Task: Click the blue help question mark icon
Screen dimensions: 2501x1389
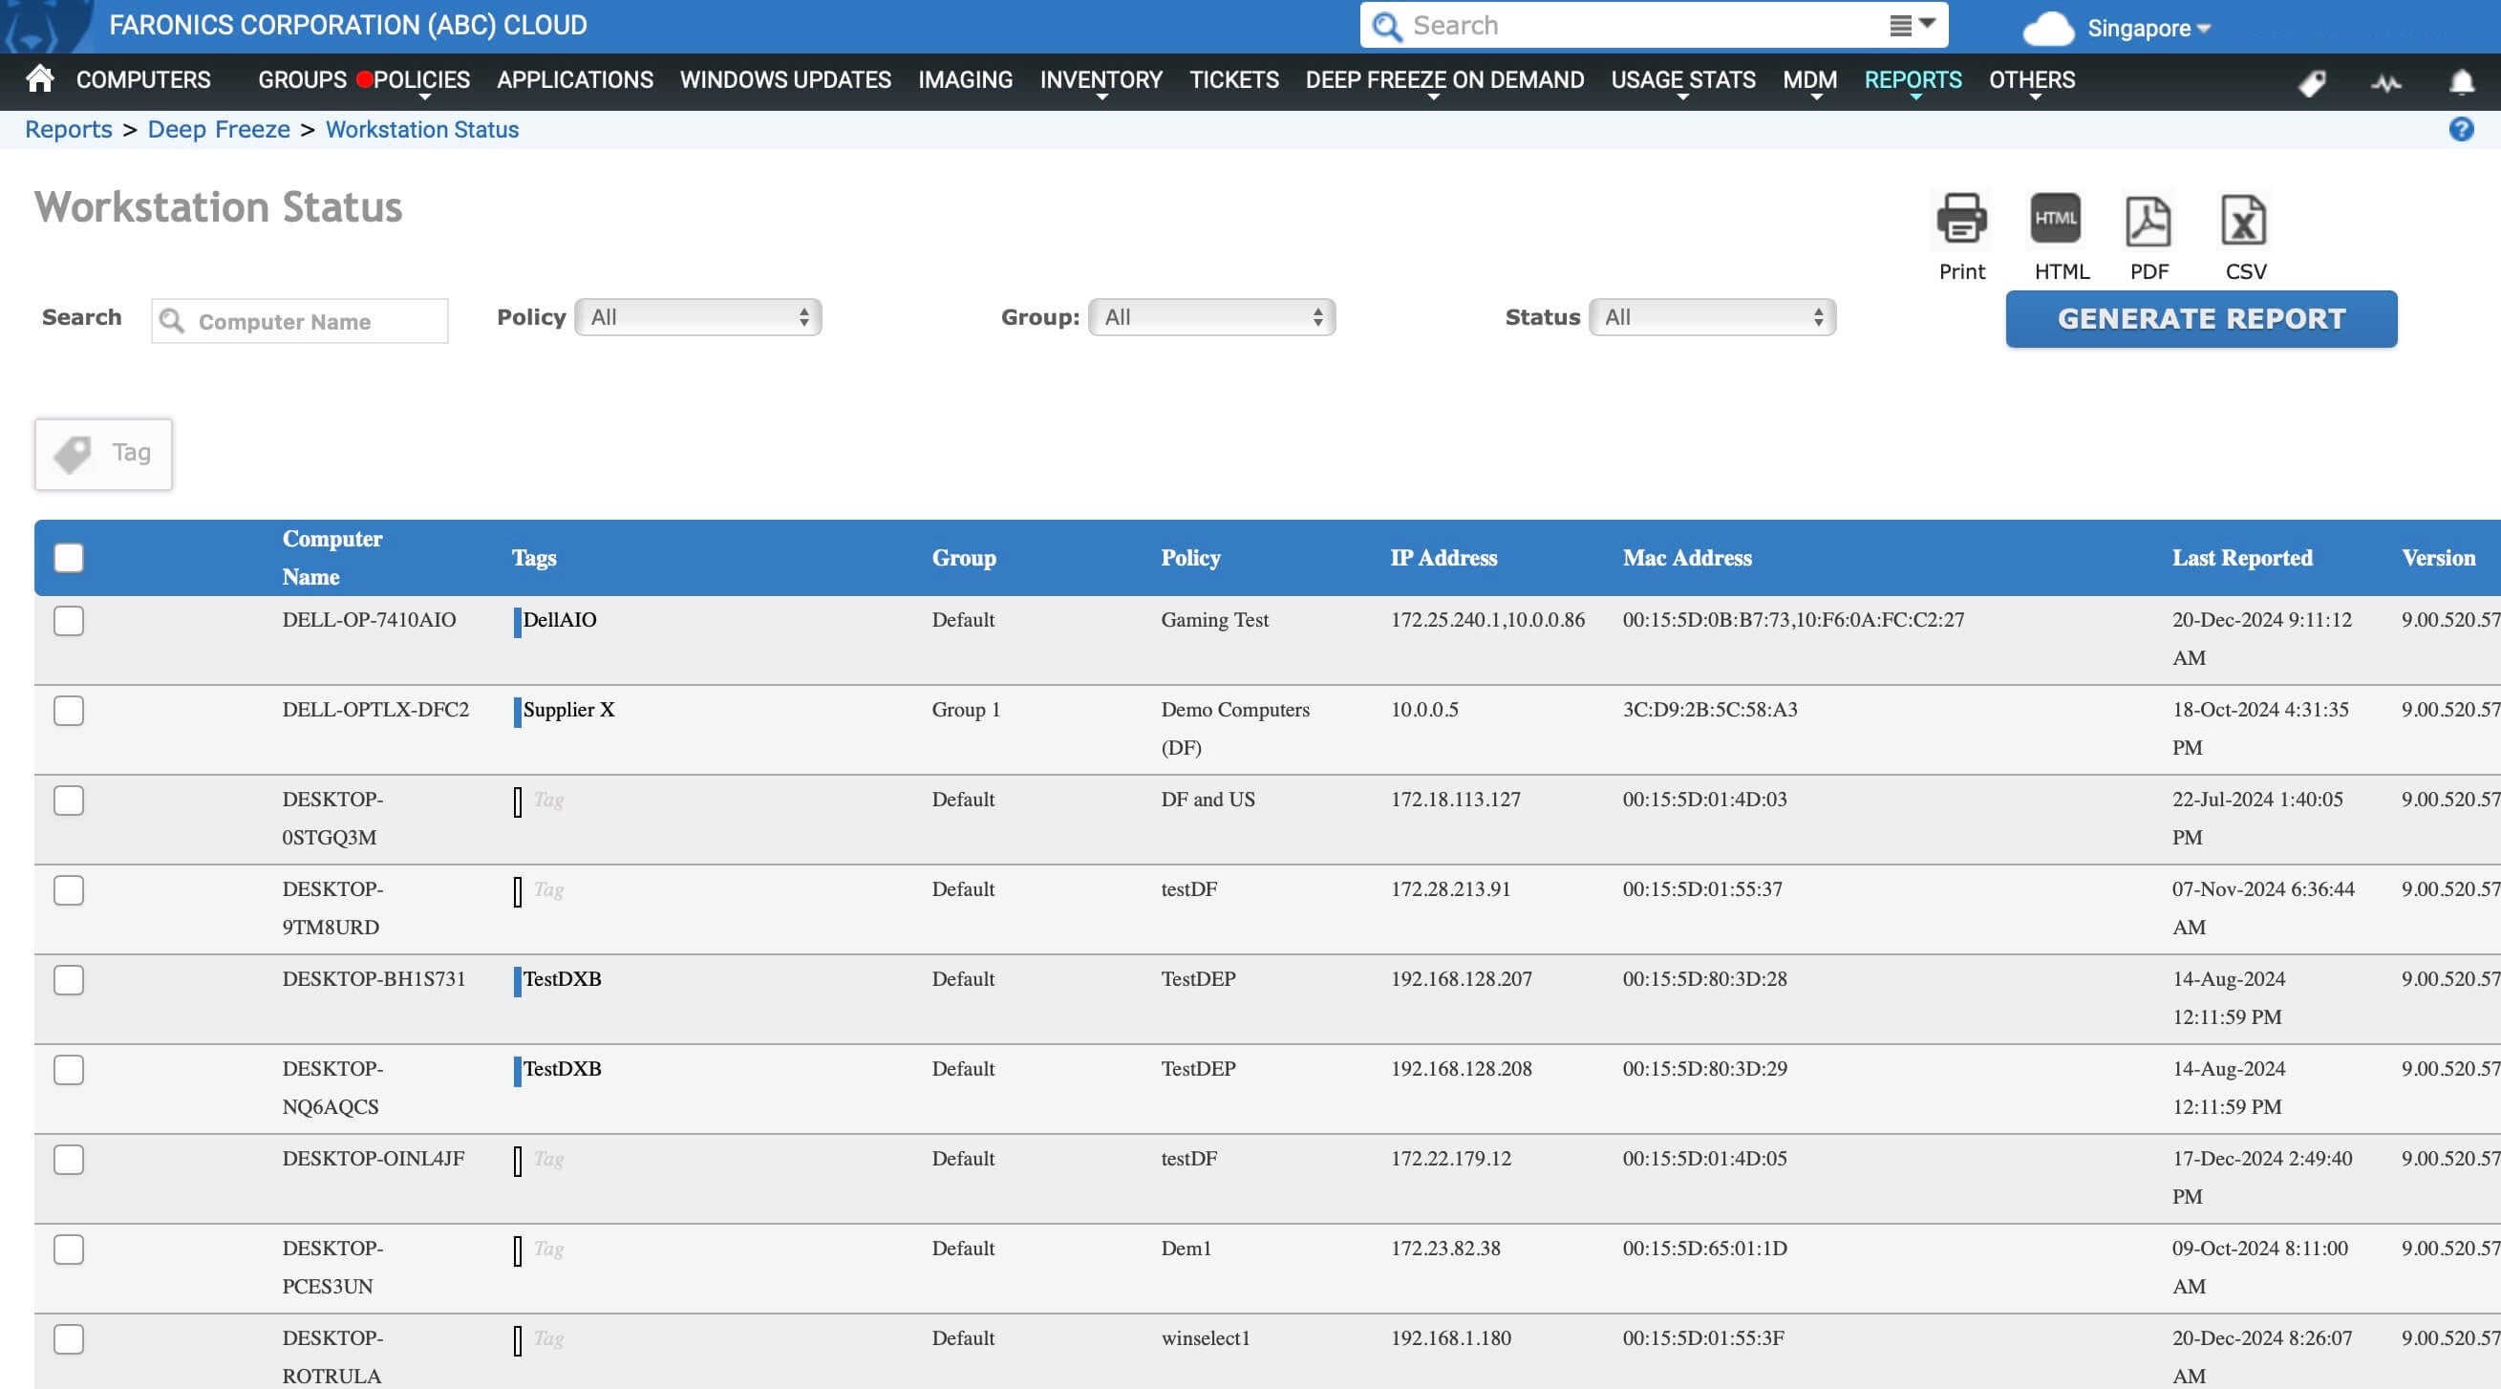Action: pos(2461,129)
